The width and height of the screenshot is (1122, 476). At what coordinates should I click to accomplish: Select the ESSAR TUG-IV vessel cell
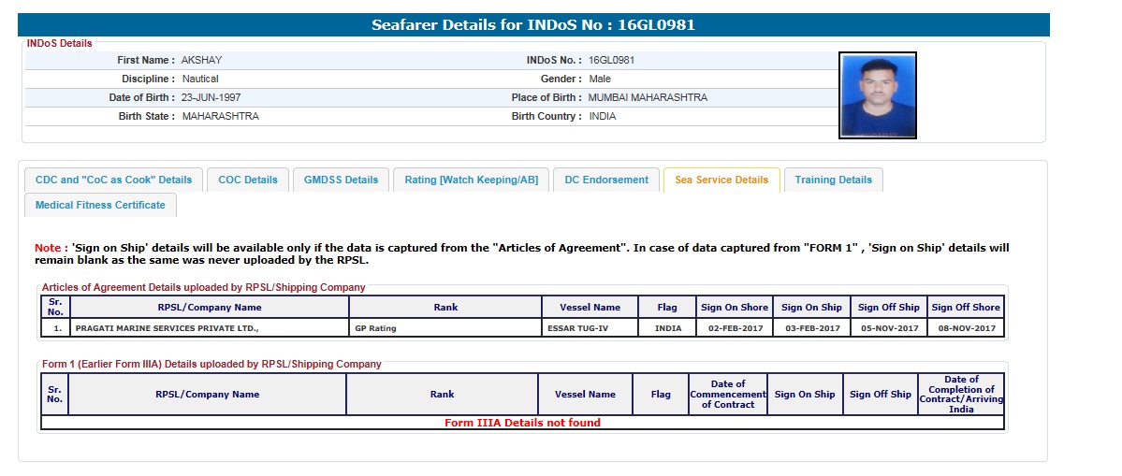(x=590, y=328)
